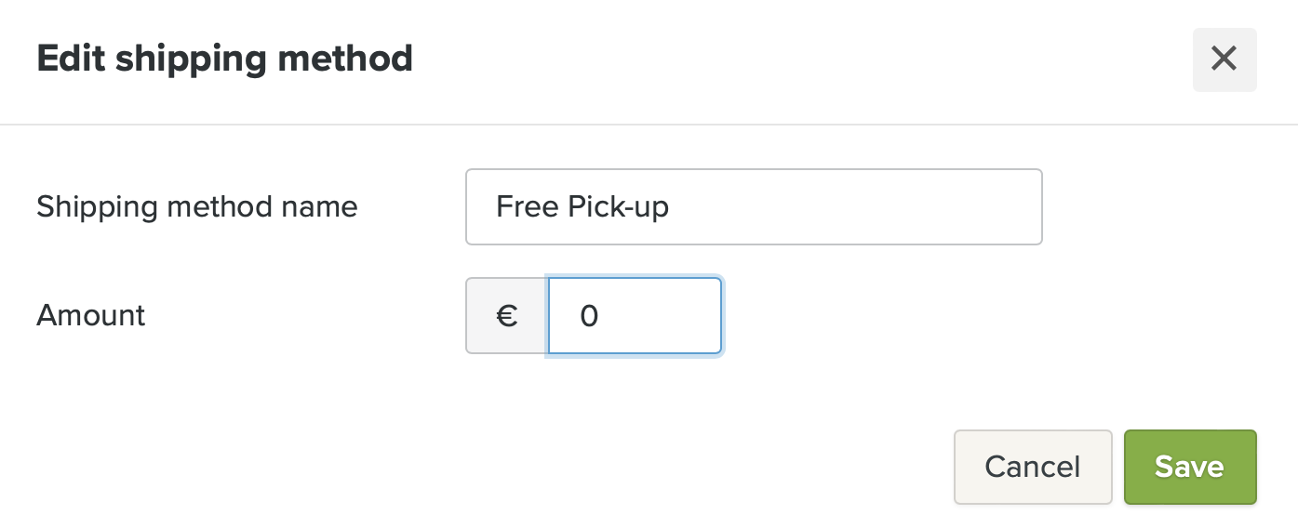
Task: Confirm the edits by clicking Save
Action: tap(1189, 467)
